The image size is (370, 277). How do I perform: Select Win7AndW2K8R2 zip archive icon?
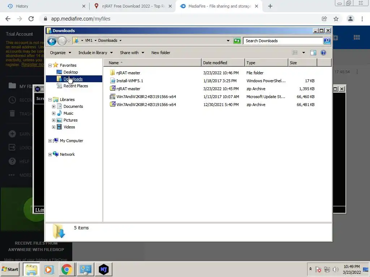113,104
